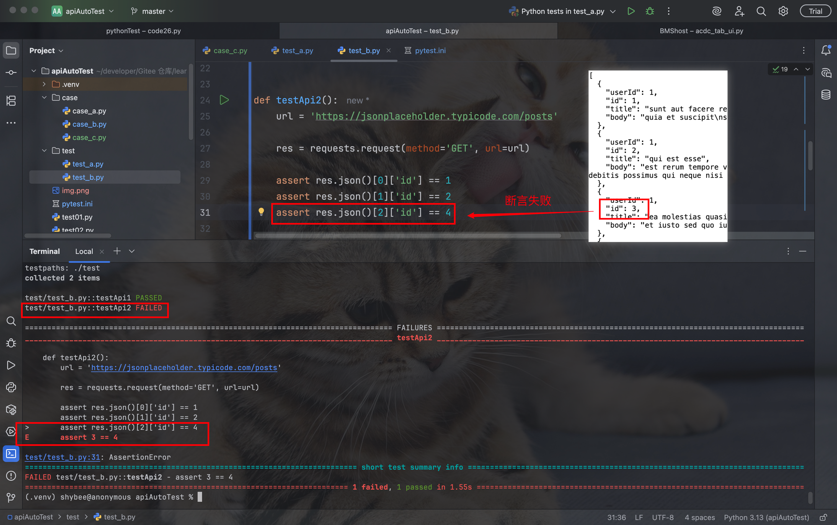The image size is (837, 525).
Task: Open the IDE settings gear icon
Action: point(783,11)
